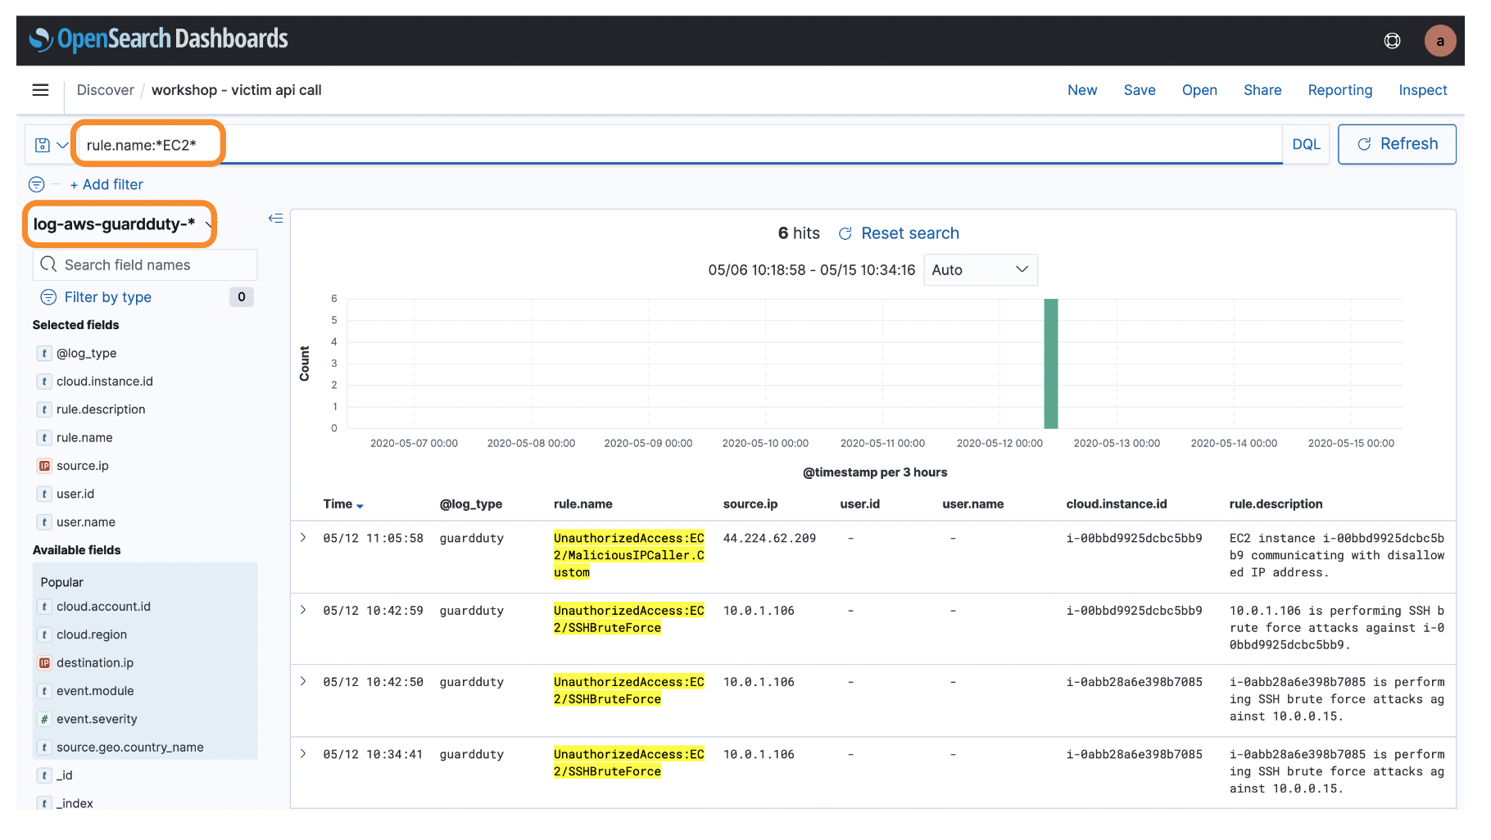
Task: Click the rule.description field type icon
Action: [44, 409]
